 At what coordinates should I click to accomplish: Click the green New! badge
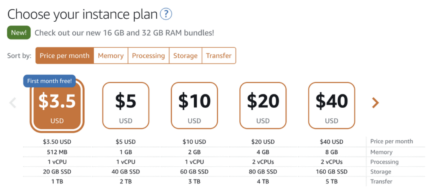coord(19,32)
